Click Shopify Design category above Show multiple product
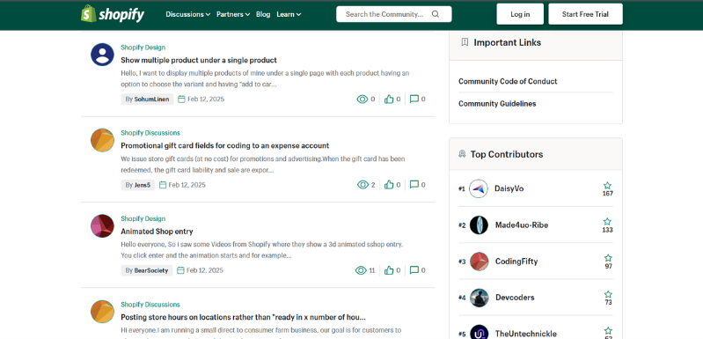The width and height of the screenshot is (703, 339). [x=143, y=47]
